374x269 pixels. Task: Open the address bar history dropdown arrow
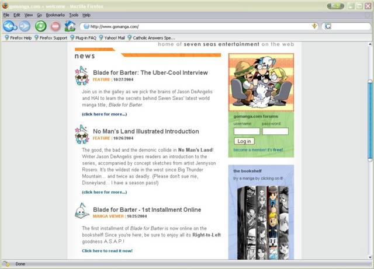314,26
